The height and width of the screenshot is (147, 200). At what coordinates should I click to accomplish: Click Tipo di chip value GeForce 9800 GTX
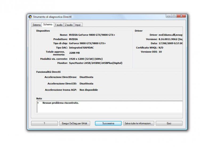pos(87,43)
